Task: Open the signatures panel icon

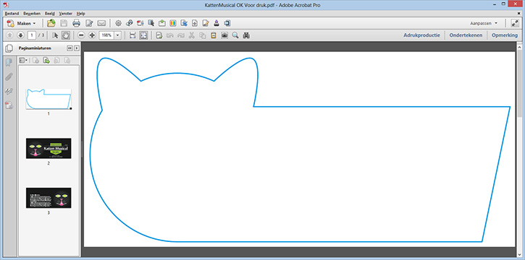Action: [9, 92]
